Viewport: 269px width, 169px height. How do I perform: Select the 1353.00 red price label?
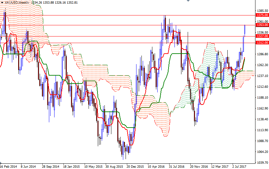[262, 25]
